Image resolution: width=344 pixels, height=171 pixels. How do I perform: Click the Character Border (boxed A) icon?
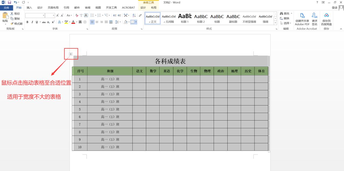86,16
